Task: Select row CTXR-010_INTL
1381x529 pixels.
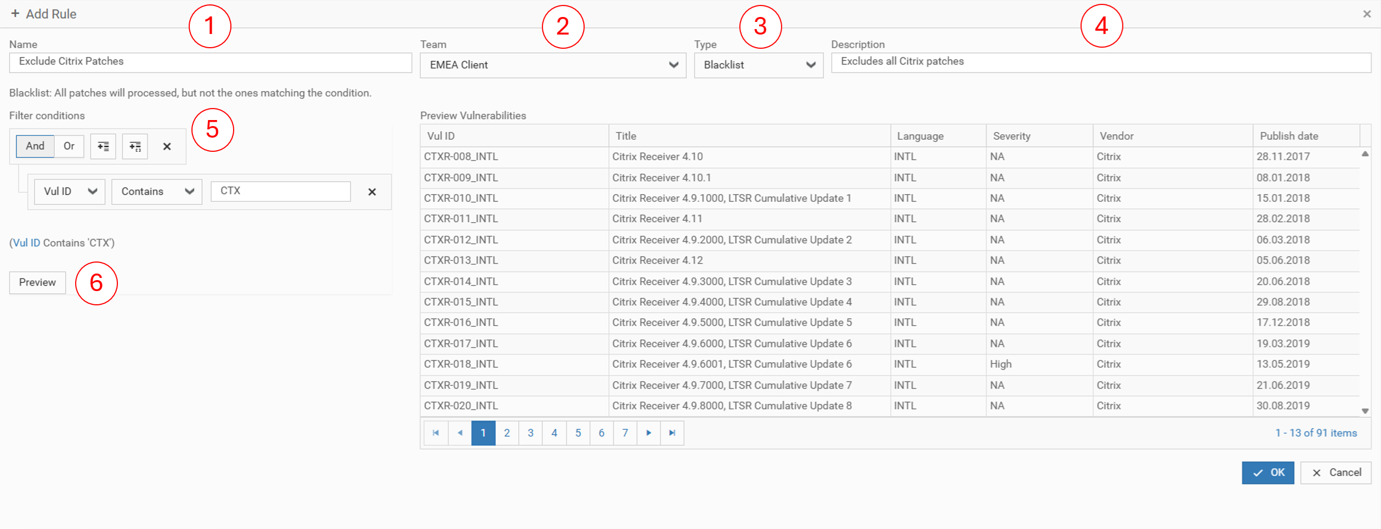Action: point(890,198)
